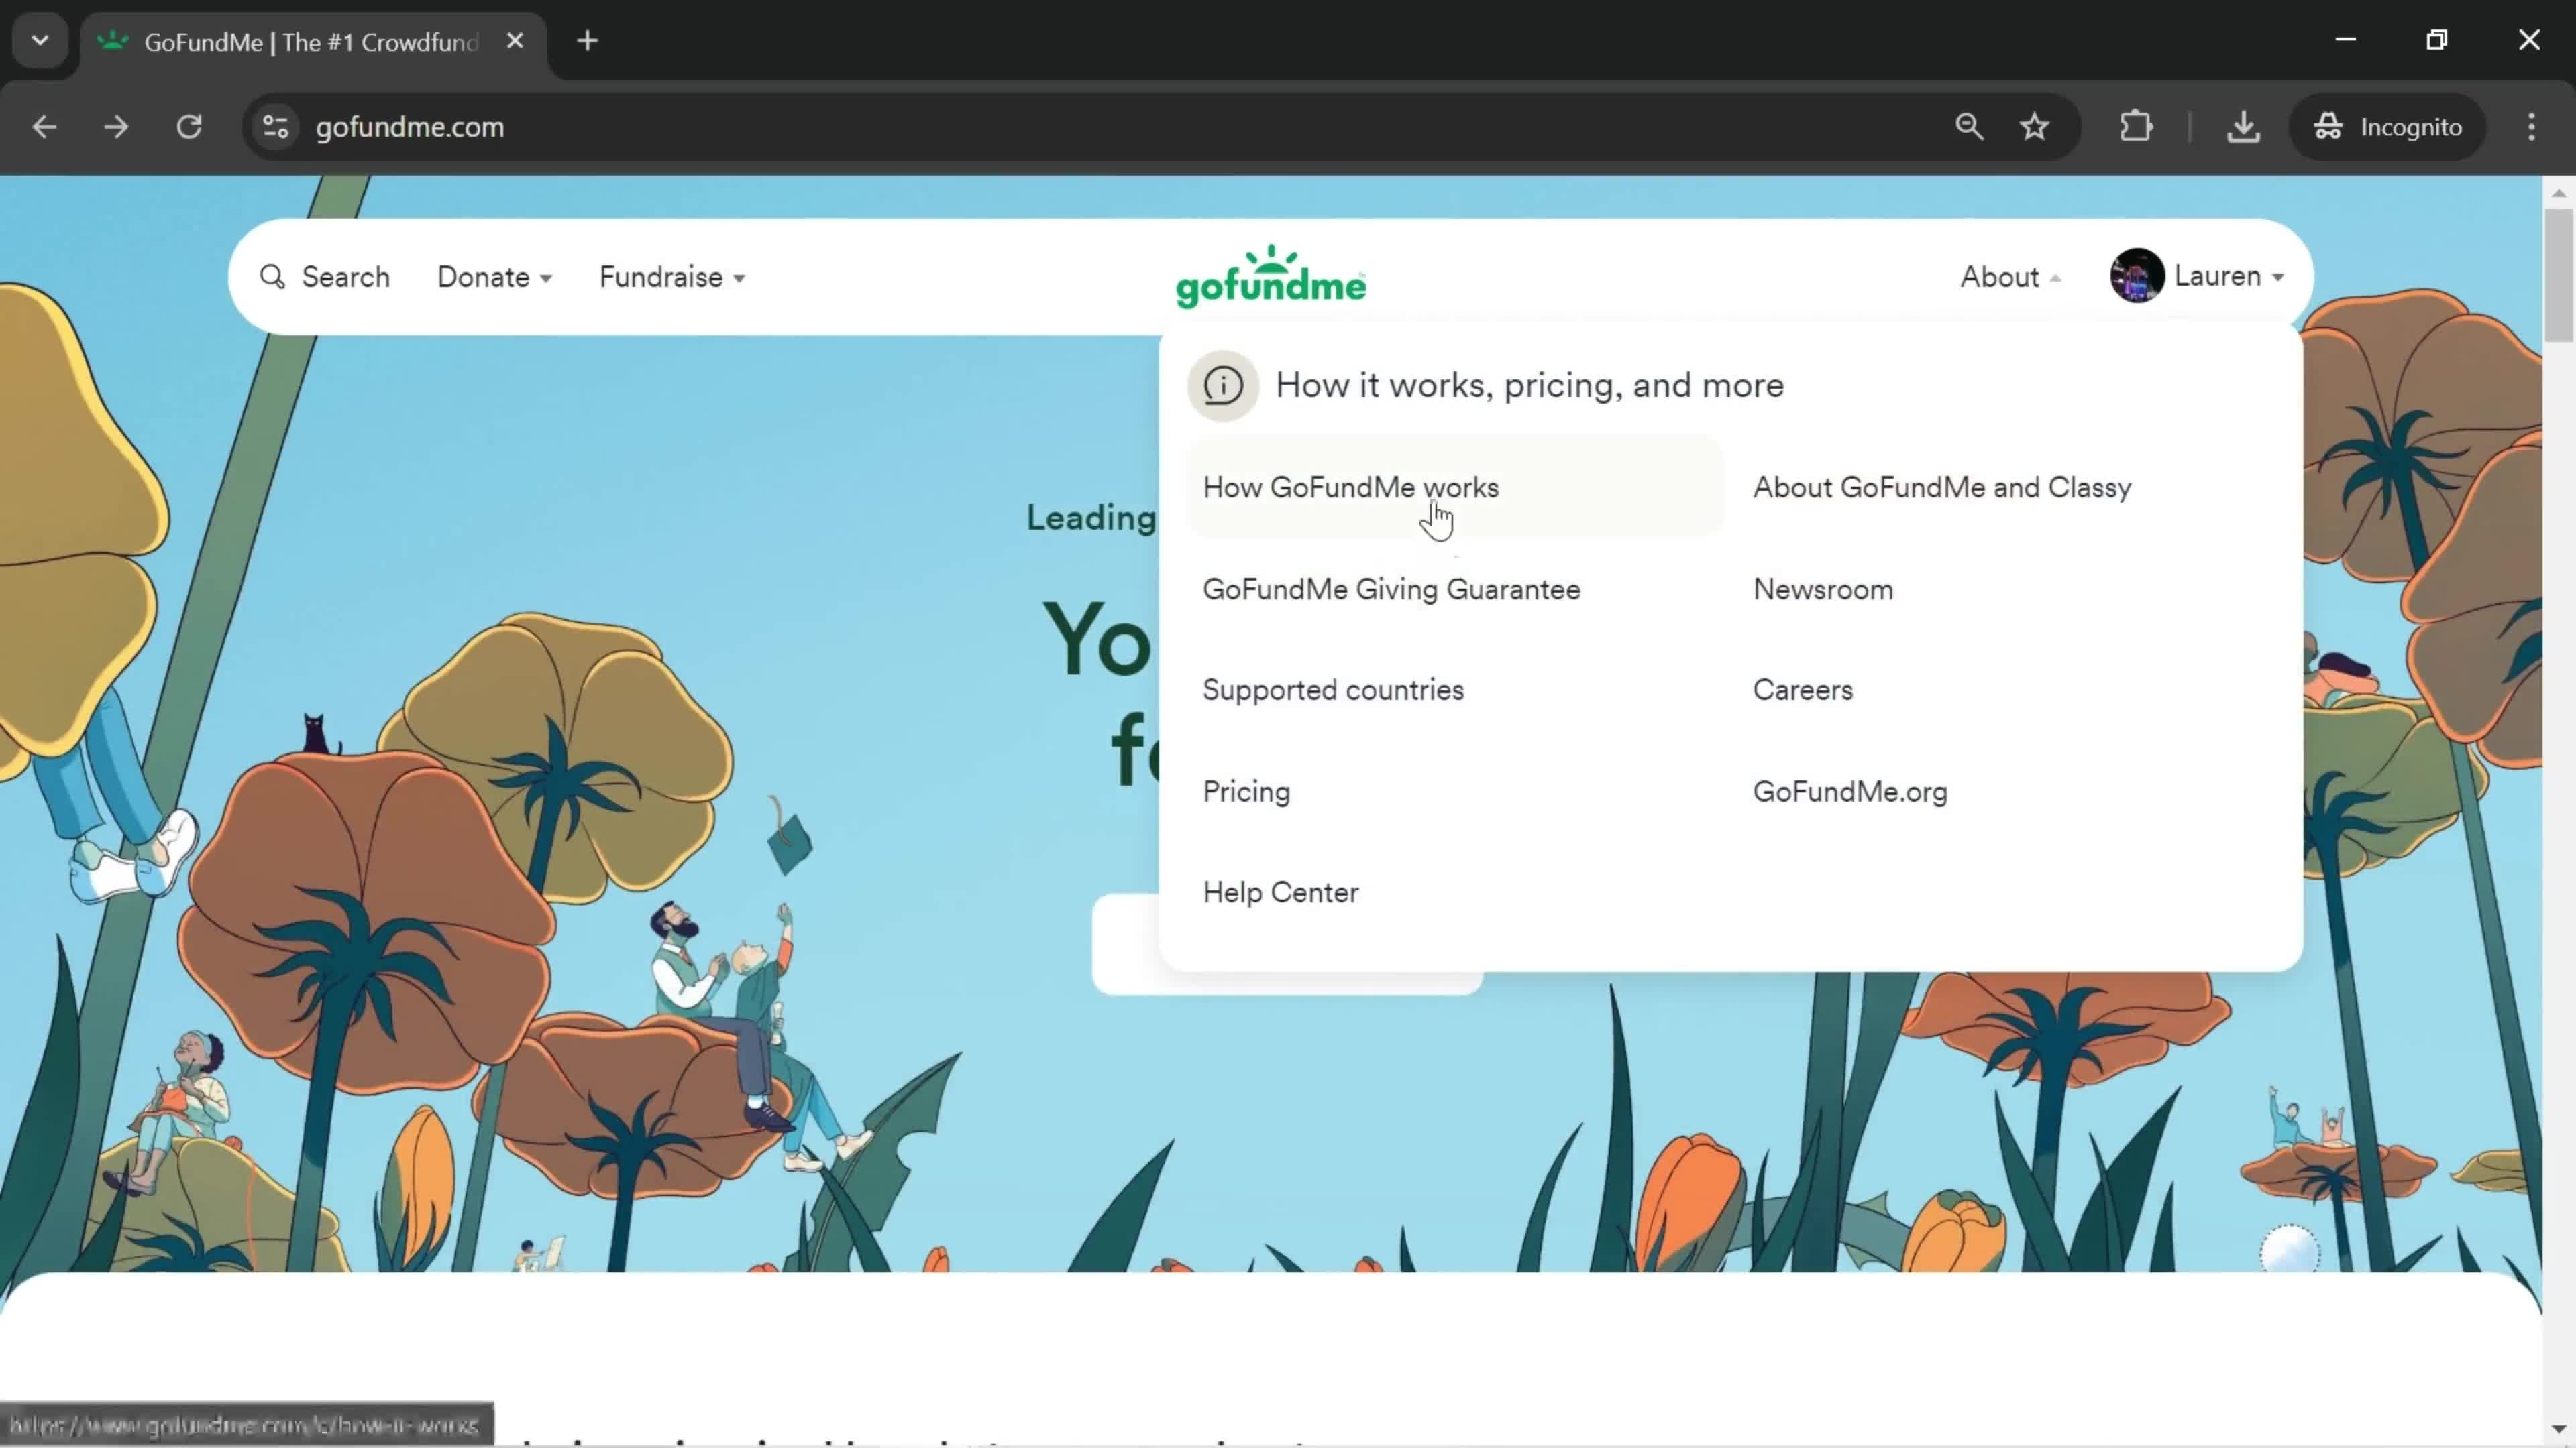Minimize the browser window
Viewport: 2576px width, 1448px height.
tap(2346, 40)
